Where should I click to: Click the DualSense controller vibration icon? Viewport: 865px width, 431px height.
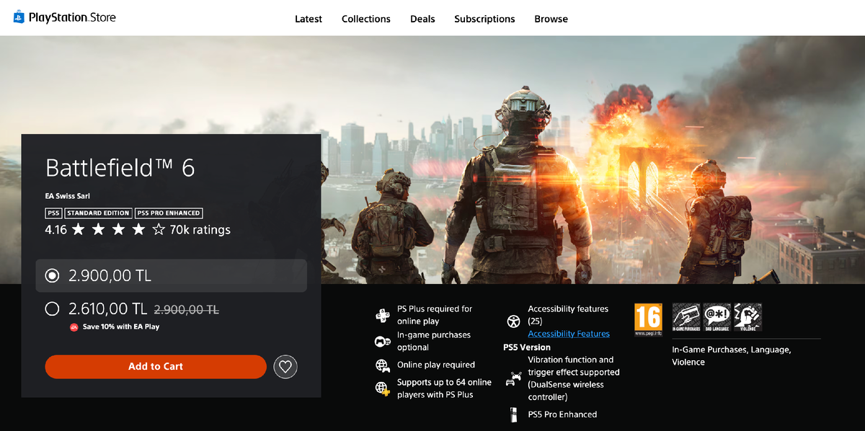pos(513,378)
